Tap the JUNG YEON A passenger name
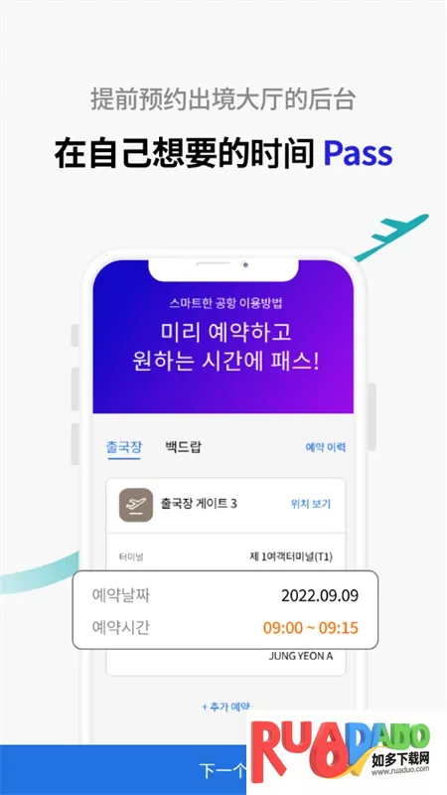The height and width of the screenshot is (795, 447). click(x=301, y=656)
